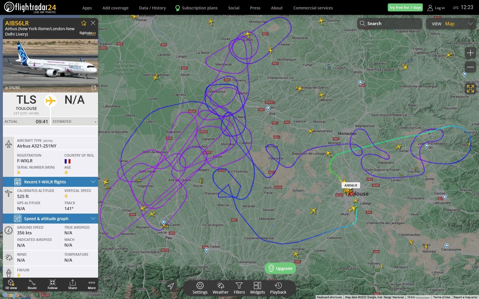Start the Try free for 7 days trial
The image size is (479, 299).
pos(405,8)
